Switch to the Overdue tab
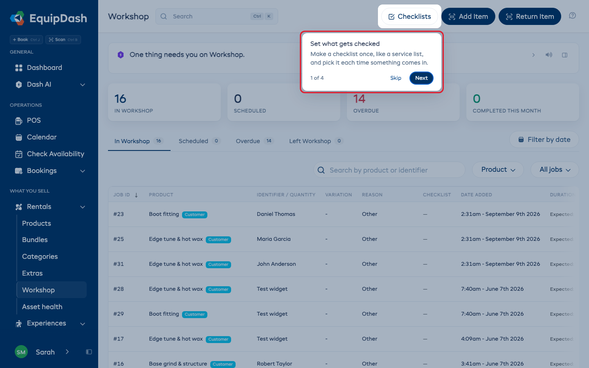This screenshot has width=589, height=368. click(254, 141)
